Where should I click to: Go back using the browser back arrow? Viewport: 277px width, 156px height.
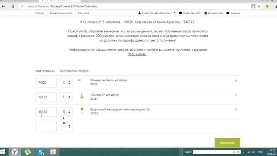pyautogui.click(x=3, y=6)
